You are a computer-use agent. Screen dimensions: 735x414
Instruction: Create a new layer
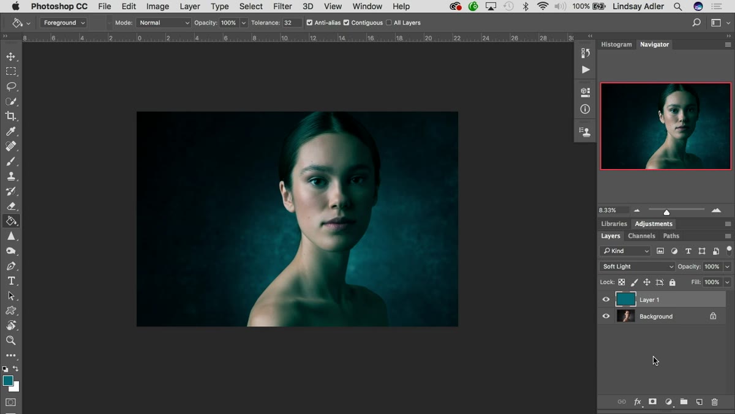tap(699, 402)
